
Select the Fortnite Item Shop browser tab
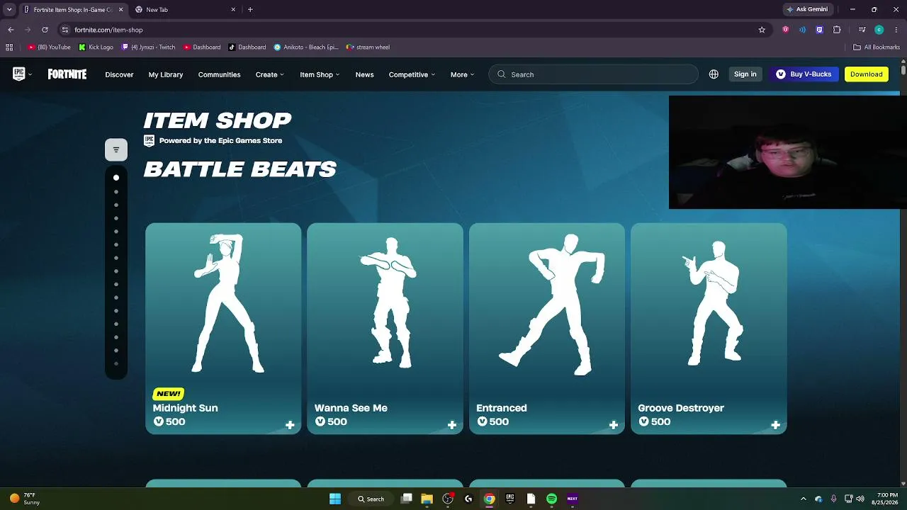pyautogui.click(x=73, y=10)
